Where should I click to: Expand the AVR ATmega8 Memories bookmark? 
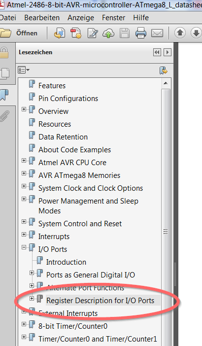(24, 173)
